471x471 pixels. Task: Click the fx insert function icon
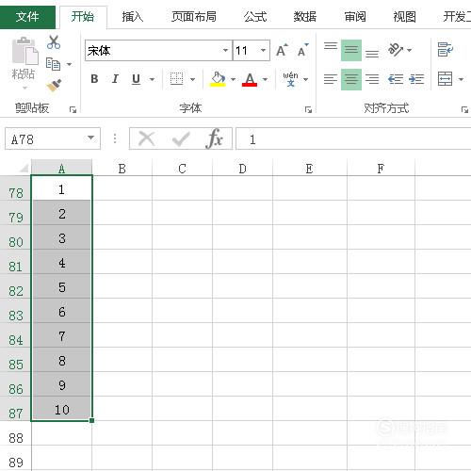click(215, 138)
